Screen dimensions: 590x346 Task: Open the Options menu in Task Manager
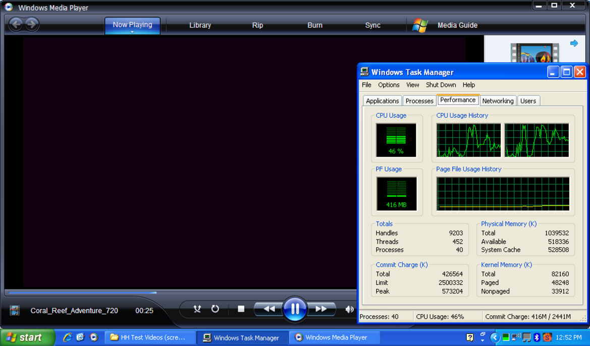click(x=389, y=85)
